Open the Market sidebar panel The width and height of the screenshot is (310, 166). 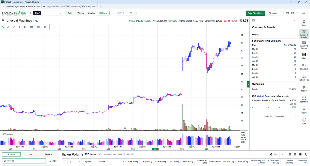304,89
